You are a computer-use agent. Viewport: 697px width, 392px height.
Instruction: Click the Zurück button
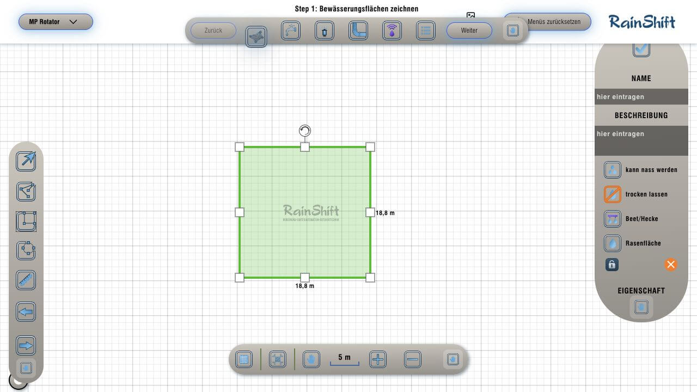pyautogui.click(x=213, y=30)
